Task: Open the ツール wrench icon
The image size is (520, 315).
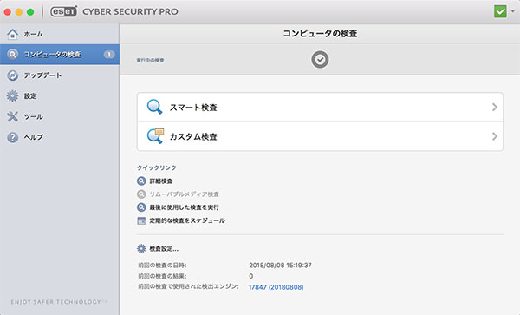Action: click(x=13, y=116)
